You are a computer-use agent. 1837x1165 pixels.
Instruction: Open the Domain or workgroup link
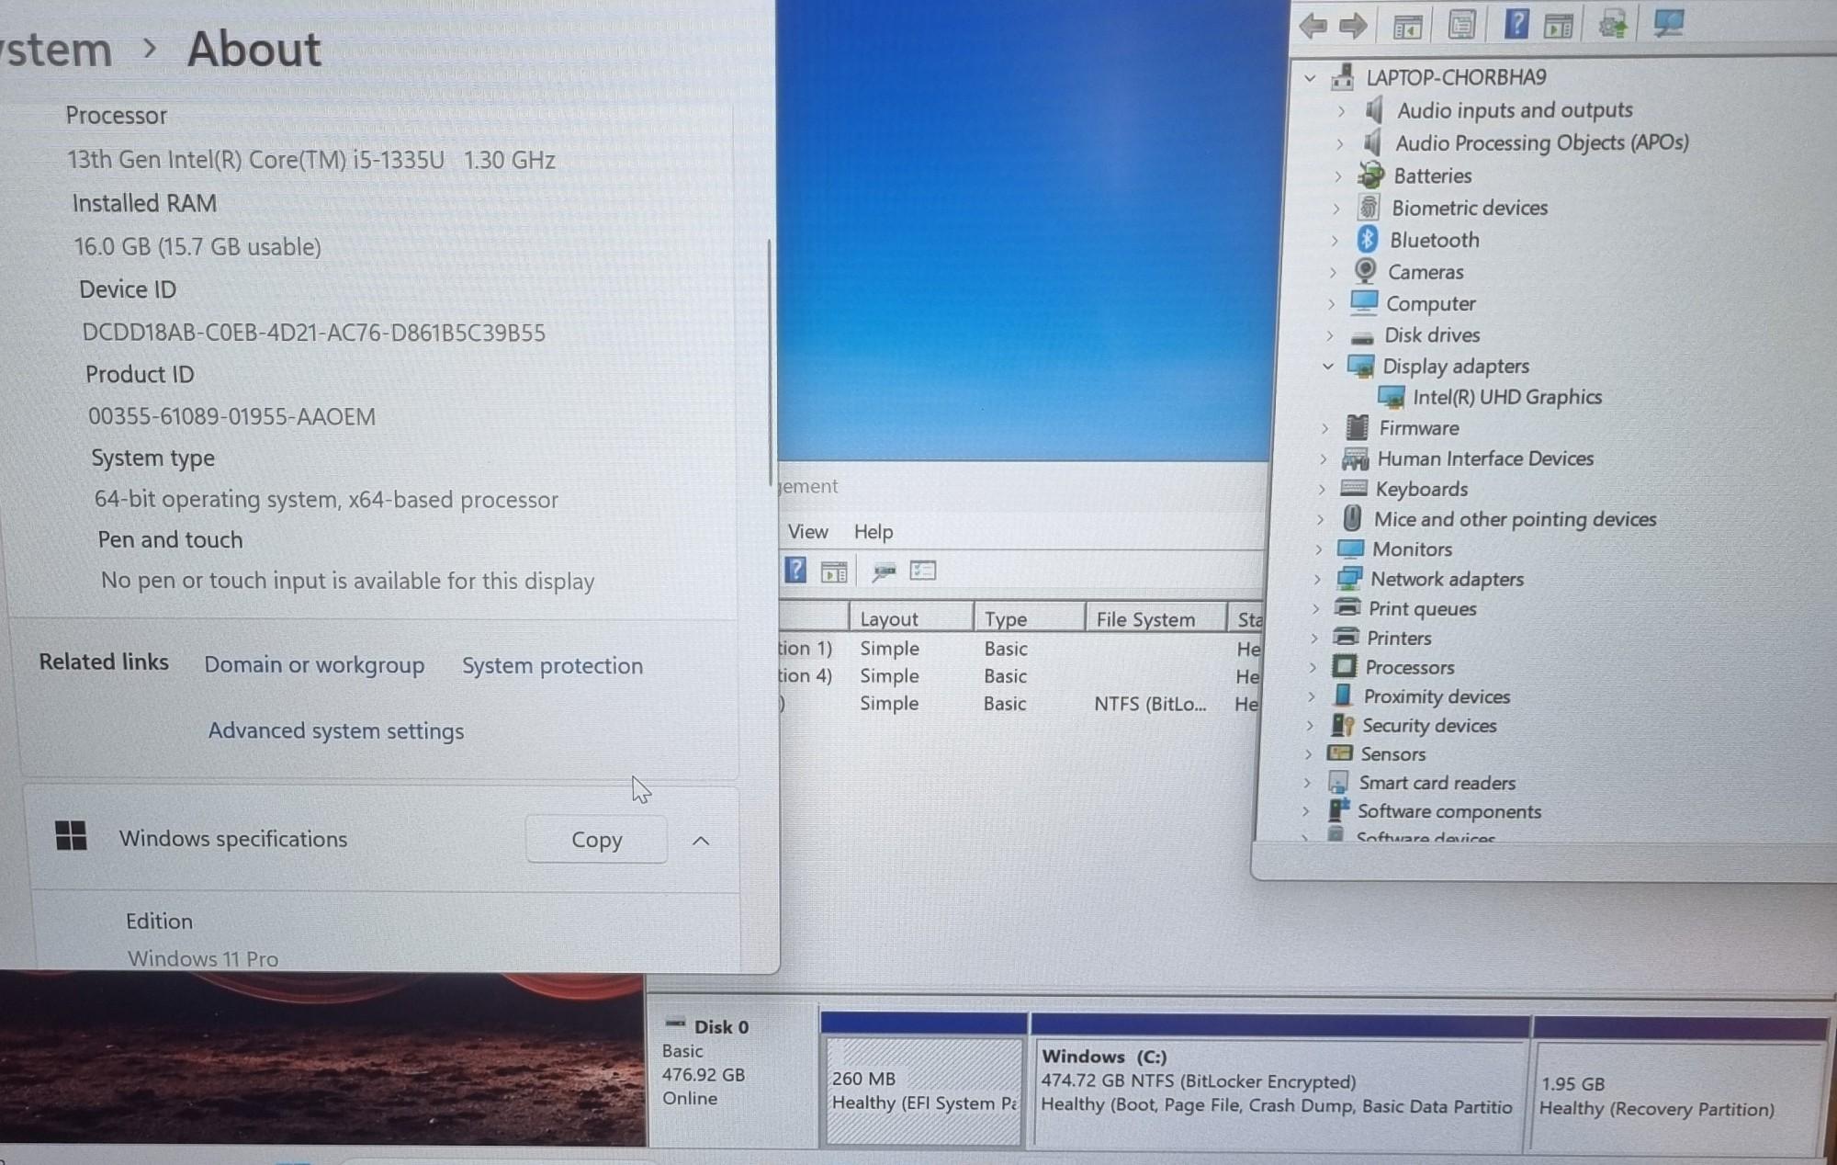(x=314, y=664)
